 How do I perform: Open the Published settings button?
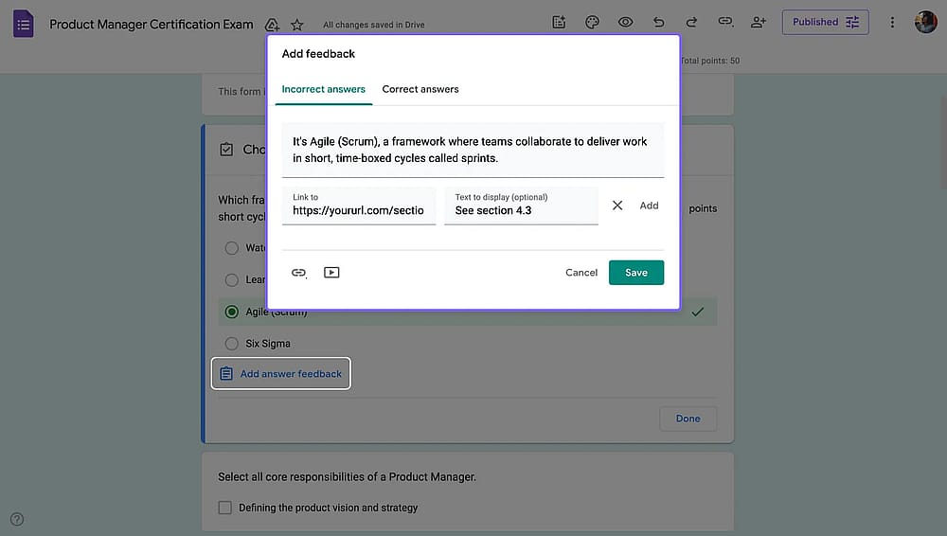pos(825,23)
